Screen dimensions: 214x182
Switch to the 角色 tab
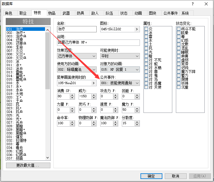(10, 13)
